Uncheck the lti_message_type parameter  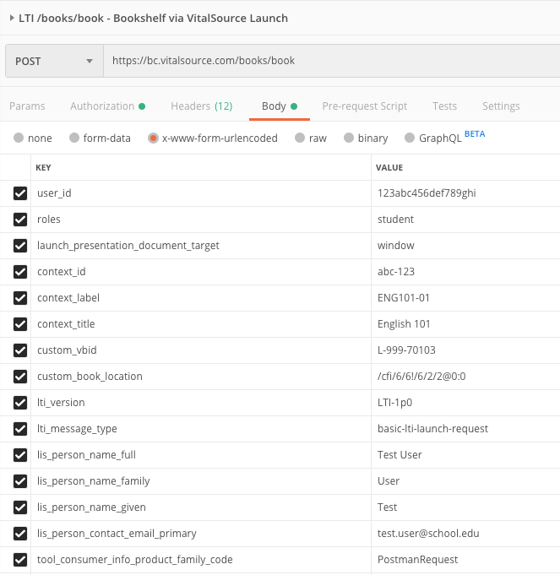click(x=20, y=429)
